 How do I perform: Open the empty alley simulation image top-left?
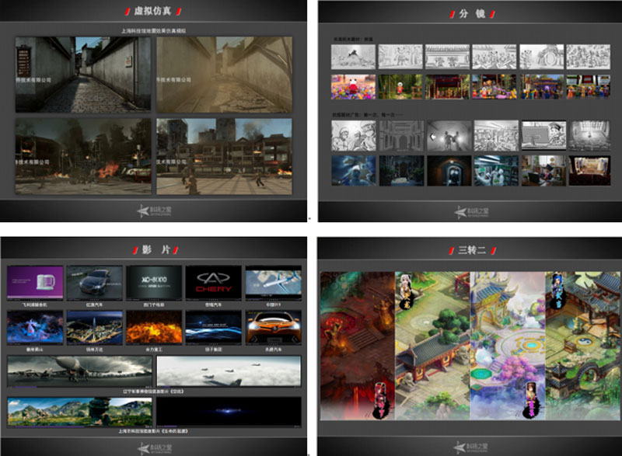[x=83, y=75]
